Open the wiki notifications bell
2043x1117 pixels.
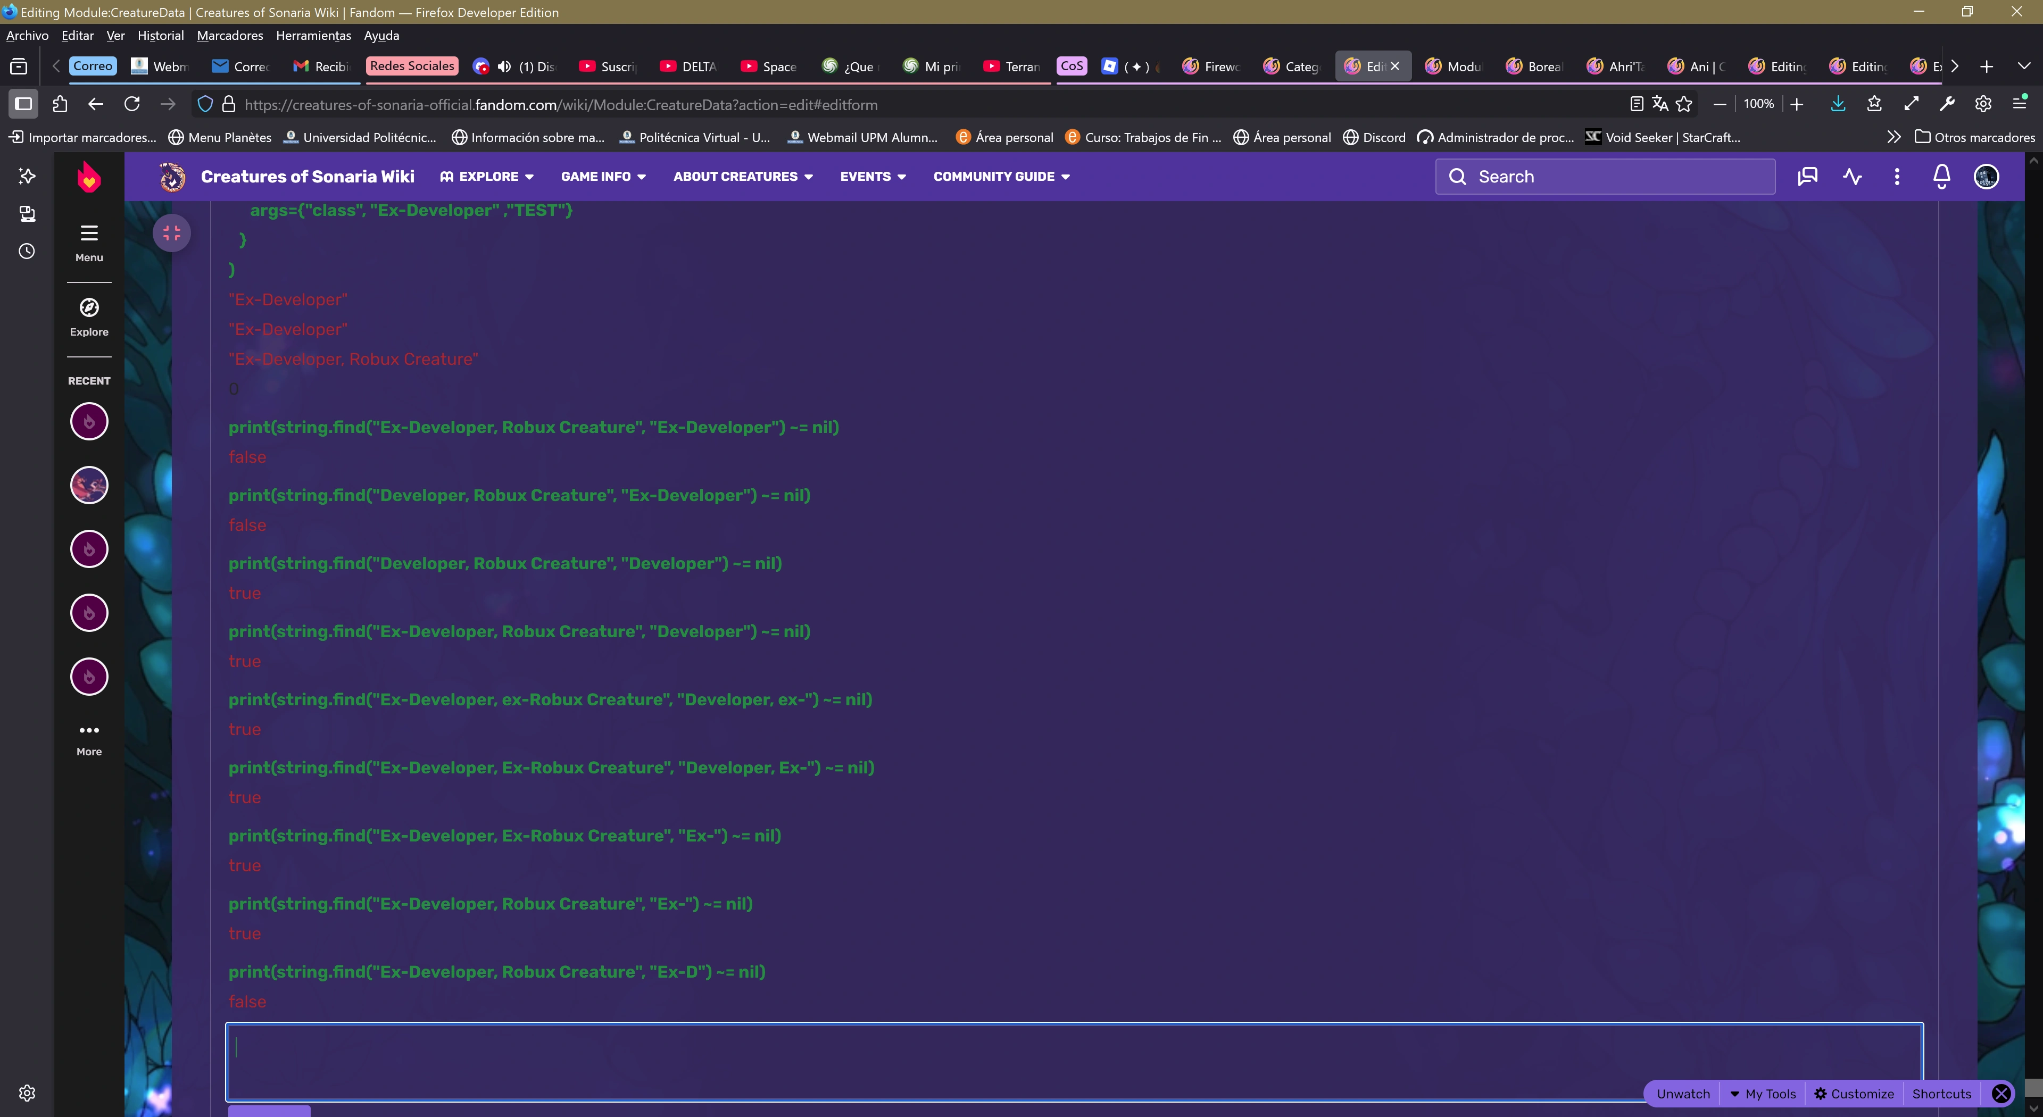click(1941, 177)
